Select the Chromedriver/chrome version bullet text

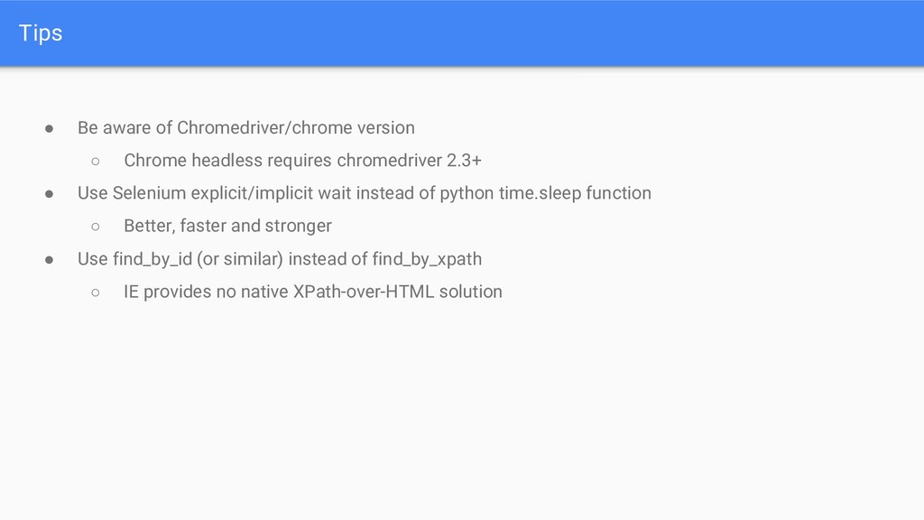click(x=245, y=128)
